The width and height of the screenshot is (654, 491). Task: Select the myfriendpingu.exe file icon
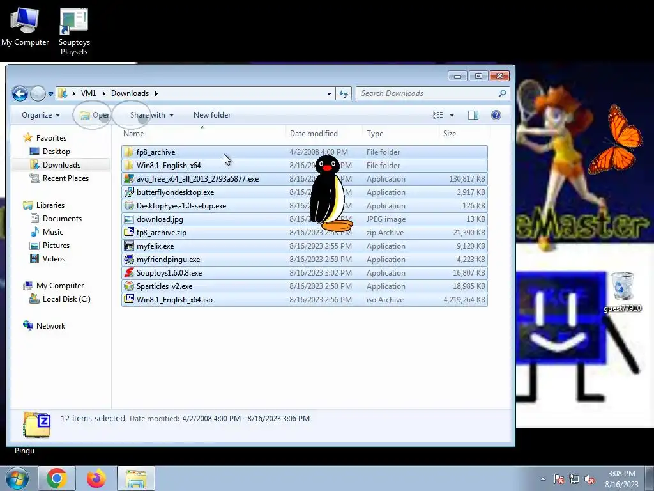coord(129,260)
